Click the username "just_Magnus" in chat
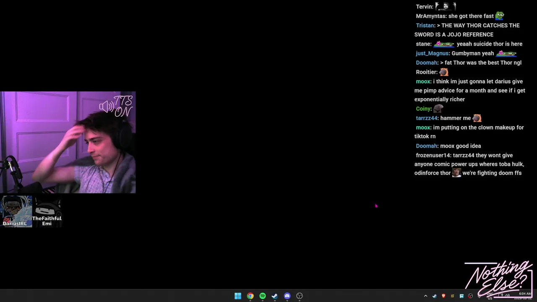 tap(432, 53)
